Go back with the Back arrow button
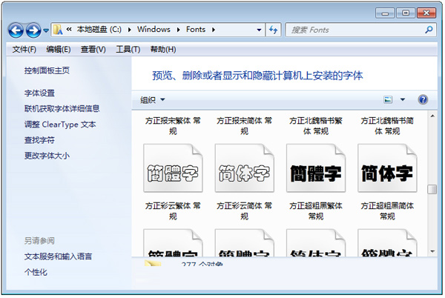Image resolution: width=445 pixels, height=298 pixels. pos(16,30)
